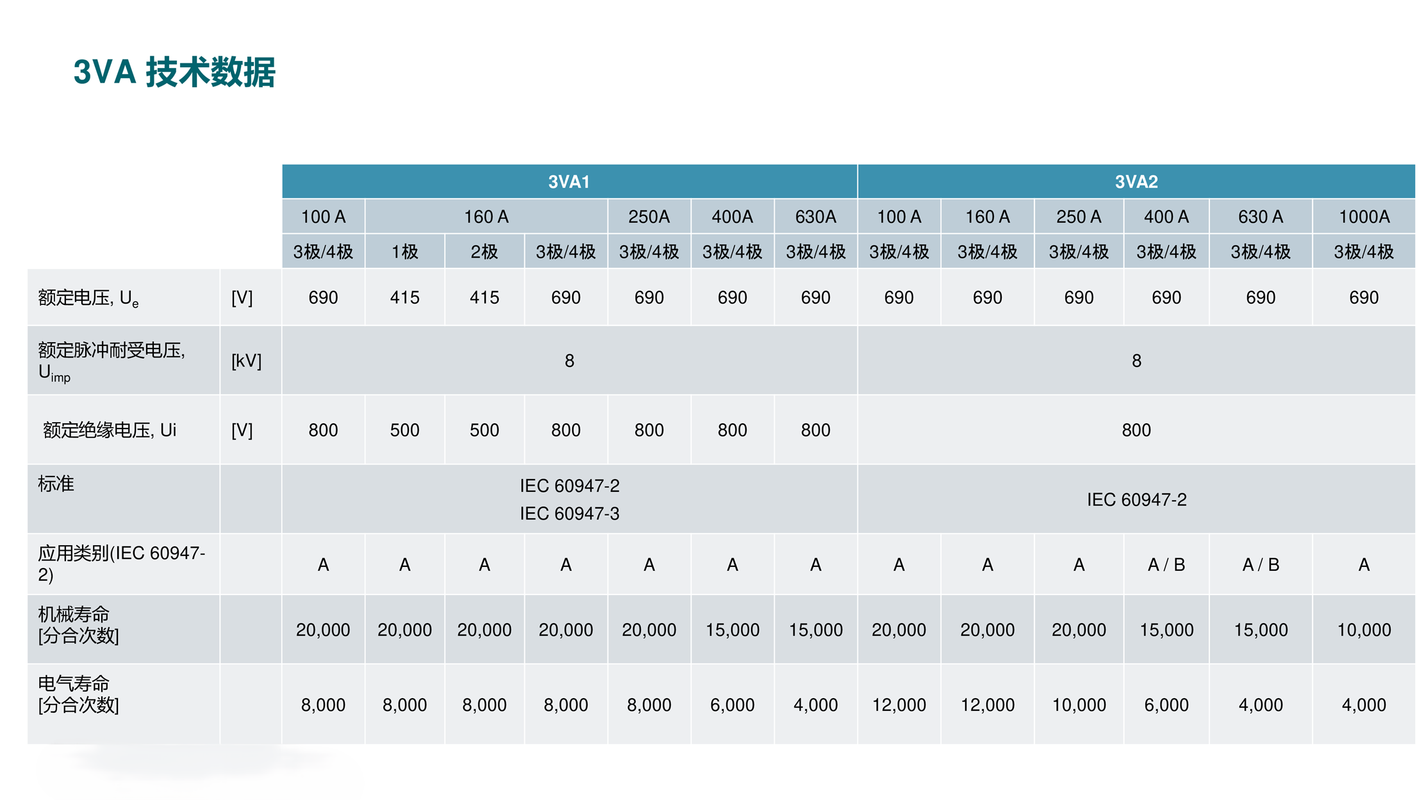Click the 10,000 electrical life value
Screen dimensions: 1424x800
click(x=1079, y=705)
